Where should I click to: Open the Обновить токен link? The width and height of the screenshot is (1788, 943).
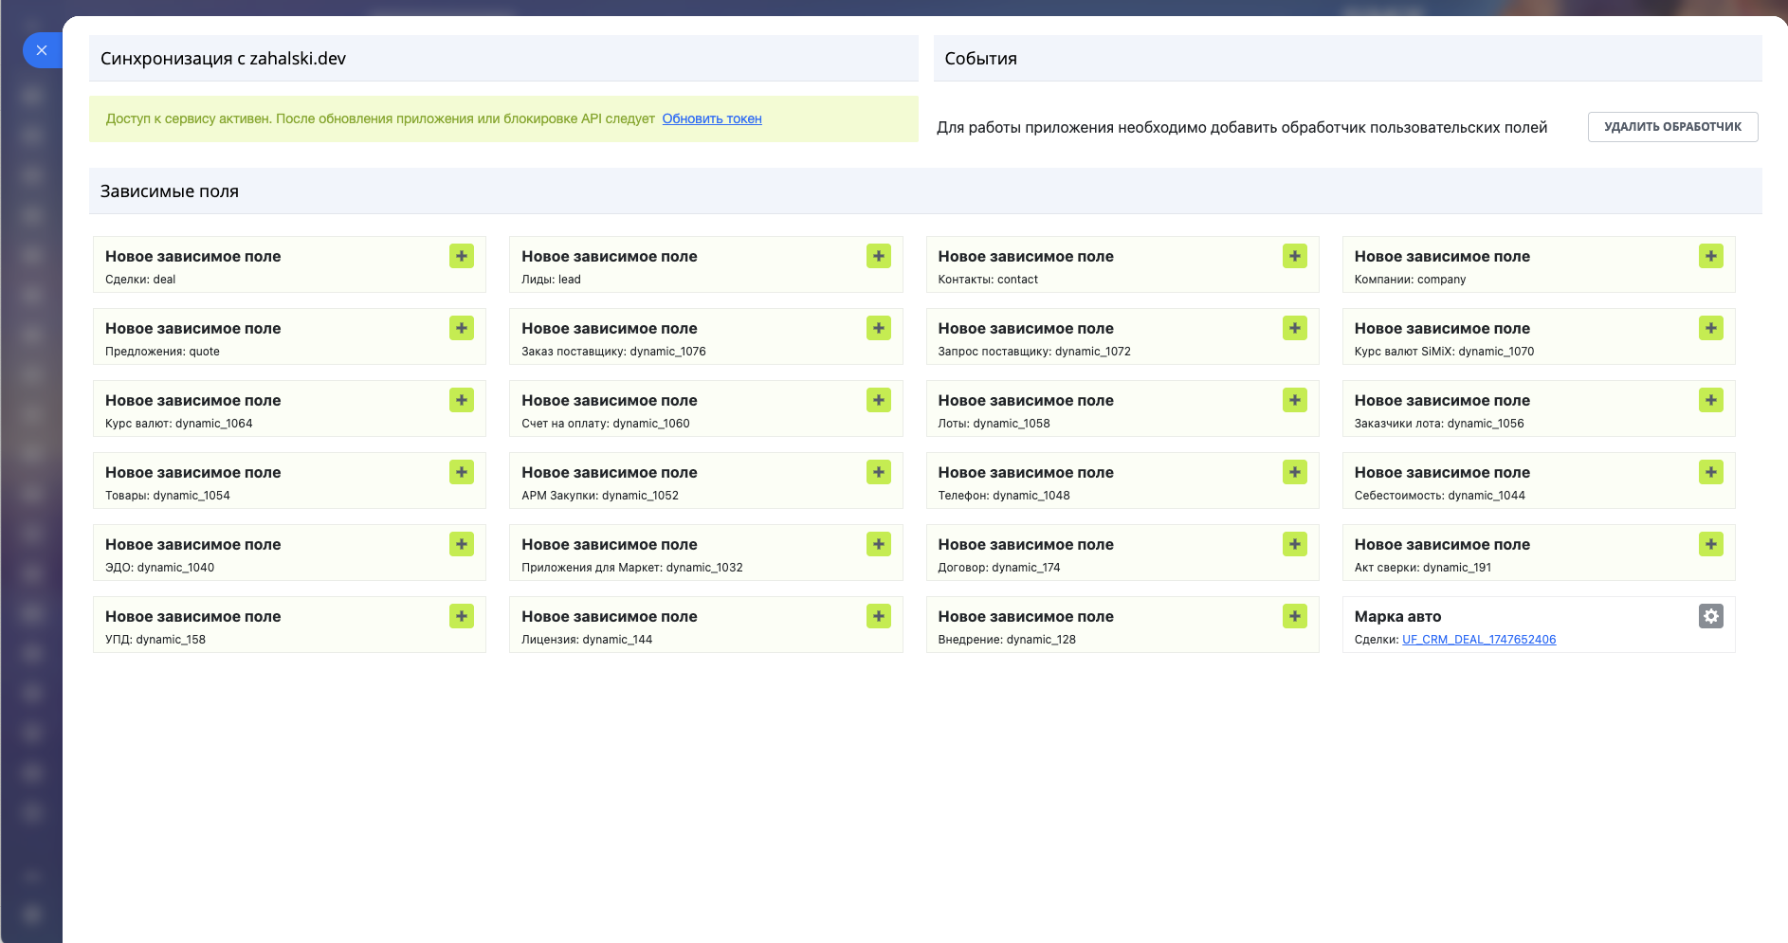(x=711, y=118)
